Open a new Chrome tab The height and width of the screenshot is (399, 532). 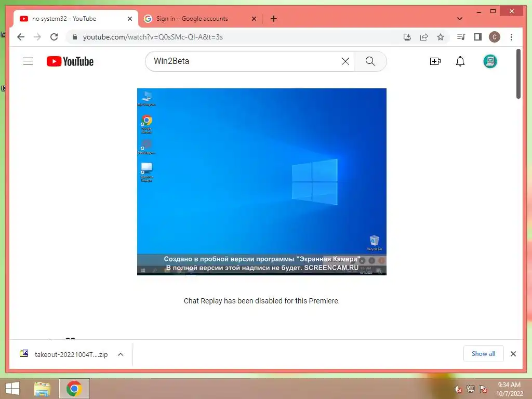[273, 19]
